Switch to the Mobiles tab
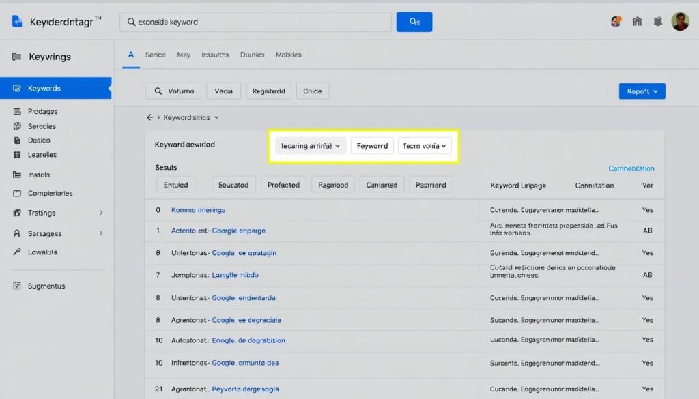The image size is (699, 399). click(x=288, y=55)
